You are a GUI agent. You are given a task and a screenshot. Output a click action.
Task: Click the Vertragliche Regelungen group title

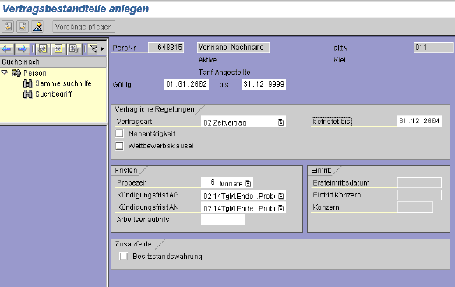pyautogui.click(x=154, y=109)
